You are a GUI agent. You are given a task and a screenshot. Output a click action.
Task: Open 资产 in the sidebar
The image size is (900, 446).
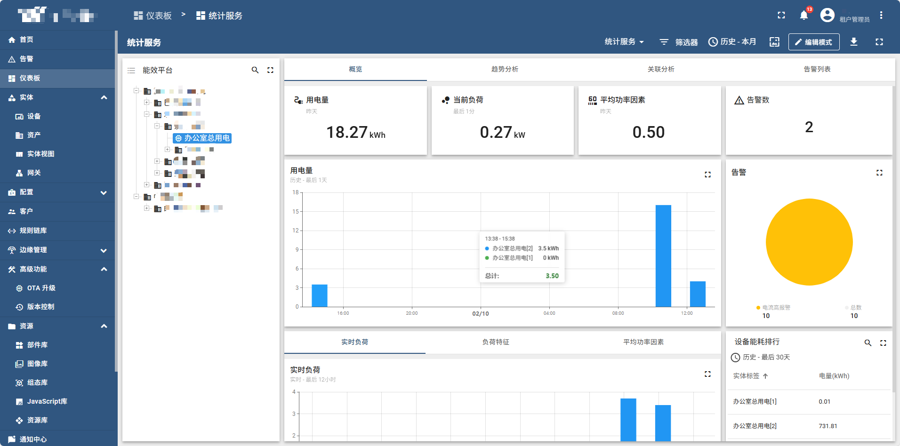coord(57,135)
